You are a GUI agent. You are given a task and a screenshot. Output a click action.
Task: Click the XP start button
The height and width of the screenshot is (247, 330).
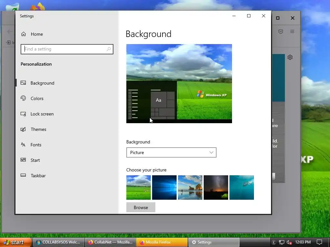(15, 242)
